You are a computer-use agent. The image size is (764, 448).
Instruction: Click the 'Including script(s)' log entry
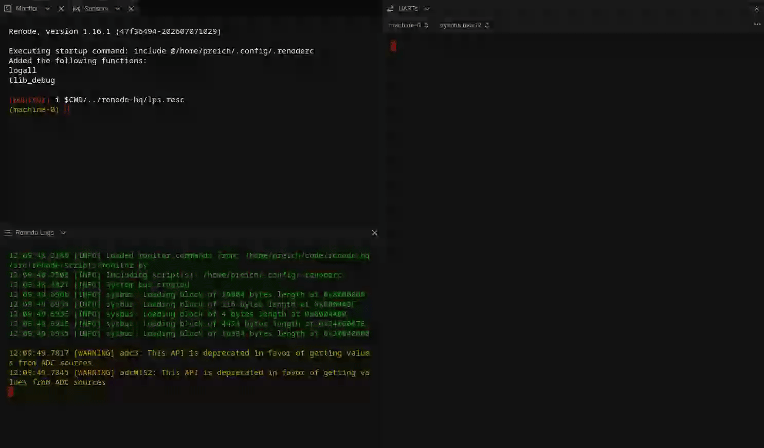175,275
